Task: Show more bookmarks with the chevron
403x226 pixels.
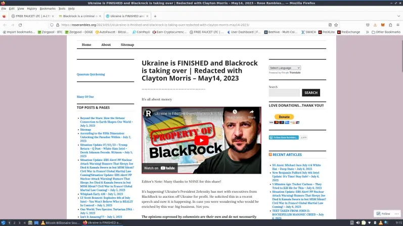Action: coord(367,32)
